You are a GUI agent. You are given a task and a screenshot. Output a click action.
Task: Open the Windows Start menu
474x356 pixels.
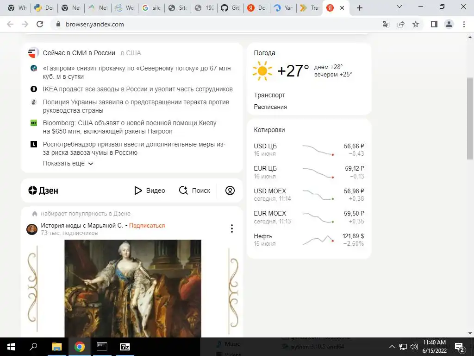click(x=11, y=347)
